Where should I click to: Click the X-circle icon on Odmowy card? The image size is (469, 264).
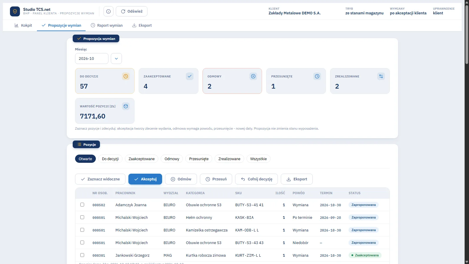coord(253,76)
